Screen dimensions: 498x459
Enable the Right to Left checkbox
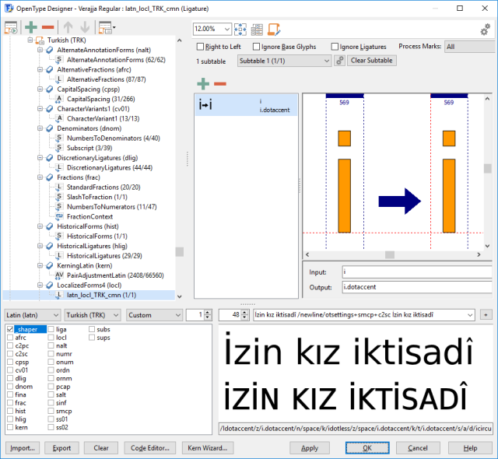pyautogui.click(x=201, y=47)
